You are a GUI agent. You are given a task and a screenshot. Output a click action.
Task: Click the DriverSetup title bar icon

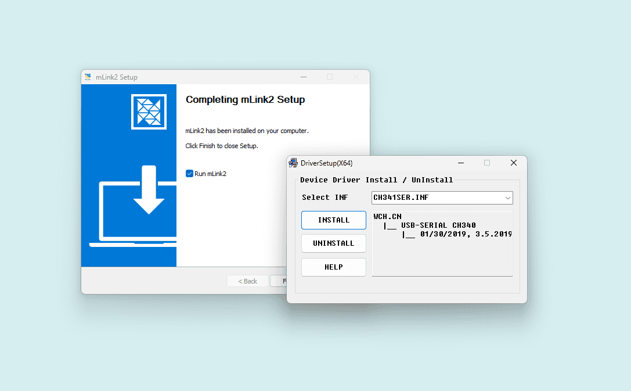(293, 163)
